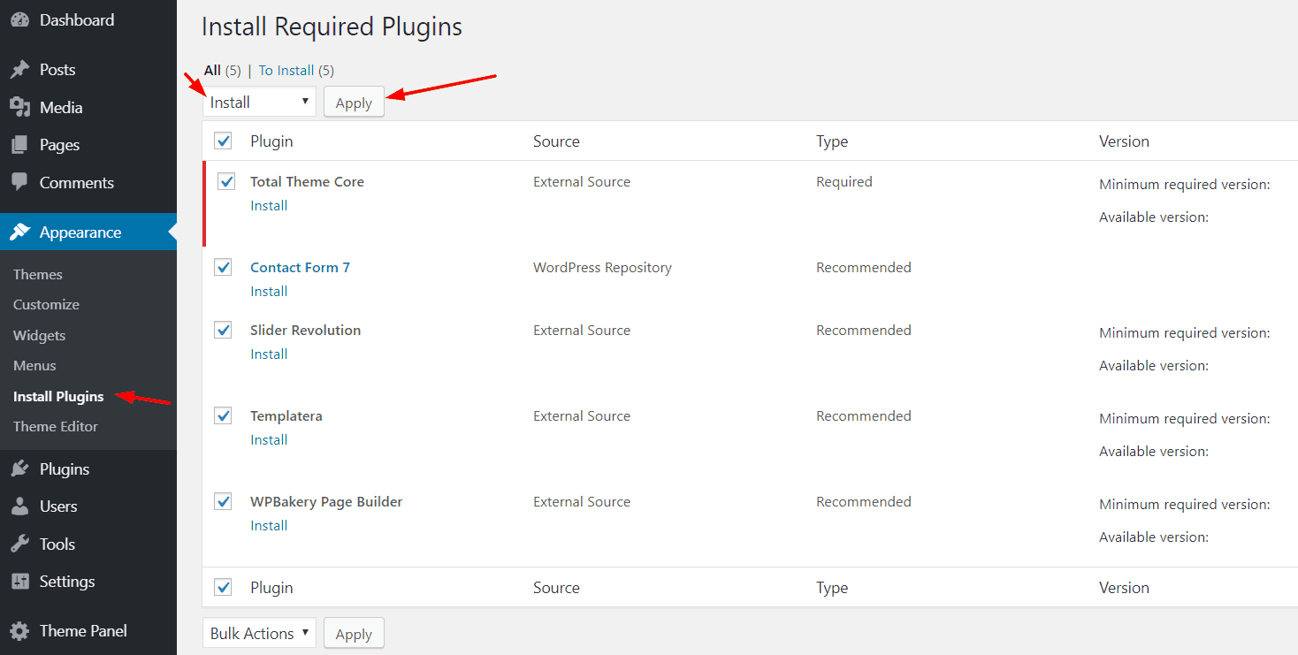Click the Settings sliders icon

pyautogui.click(x=19, y=582)
